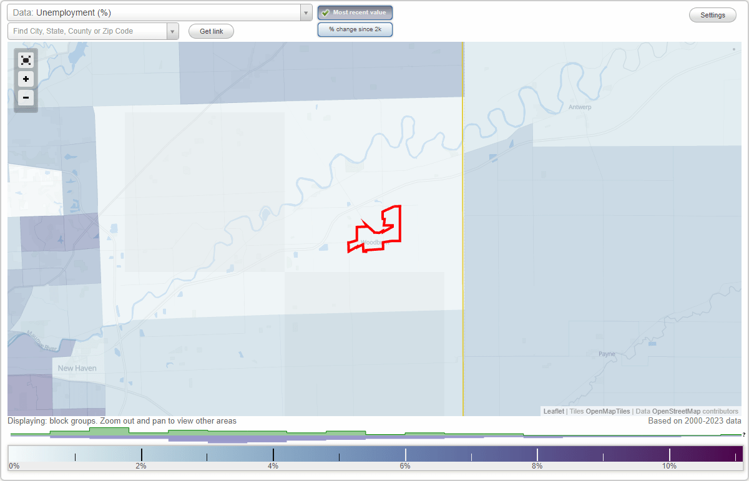Open the Data dropdown arrow
This screenshot has width=749, height=481.
306,12
